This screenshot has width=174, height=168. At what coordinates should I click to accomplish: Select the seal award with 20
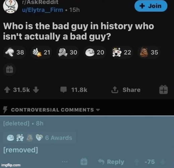click(x=95, y=52)
